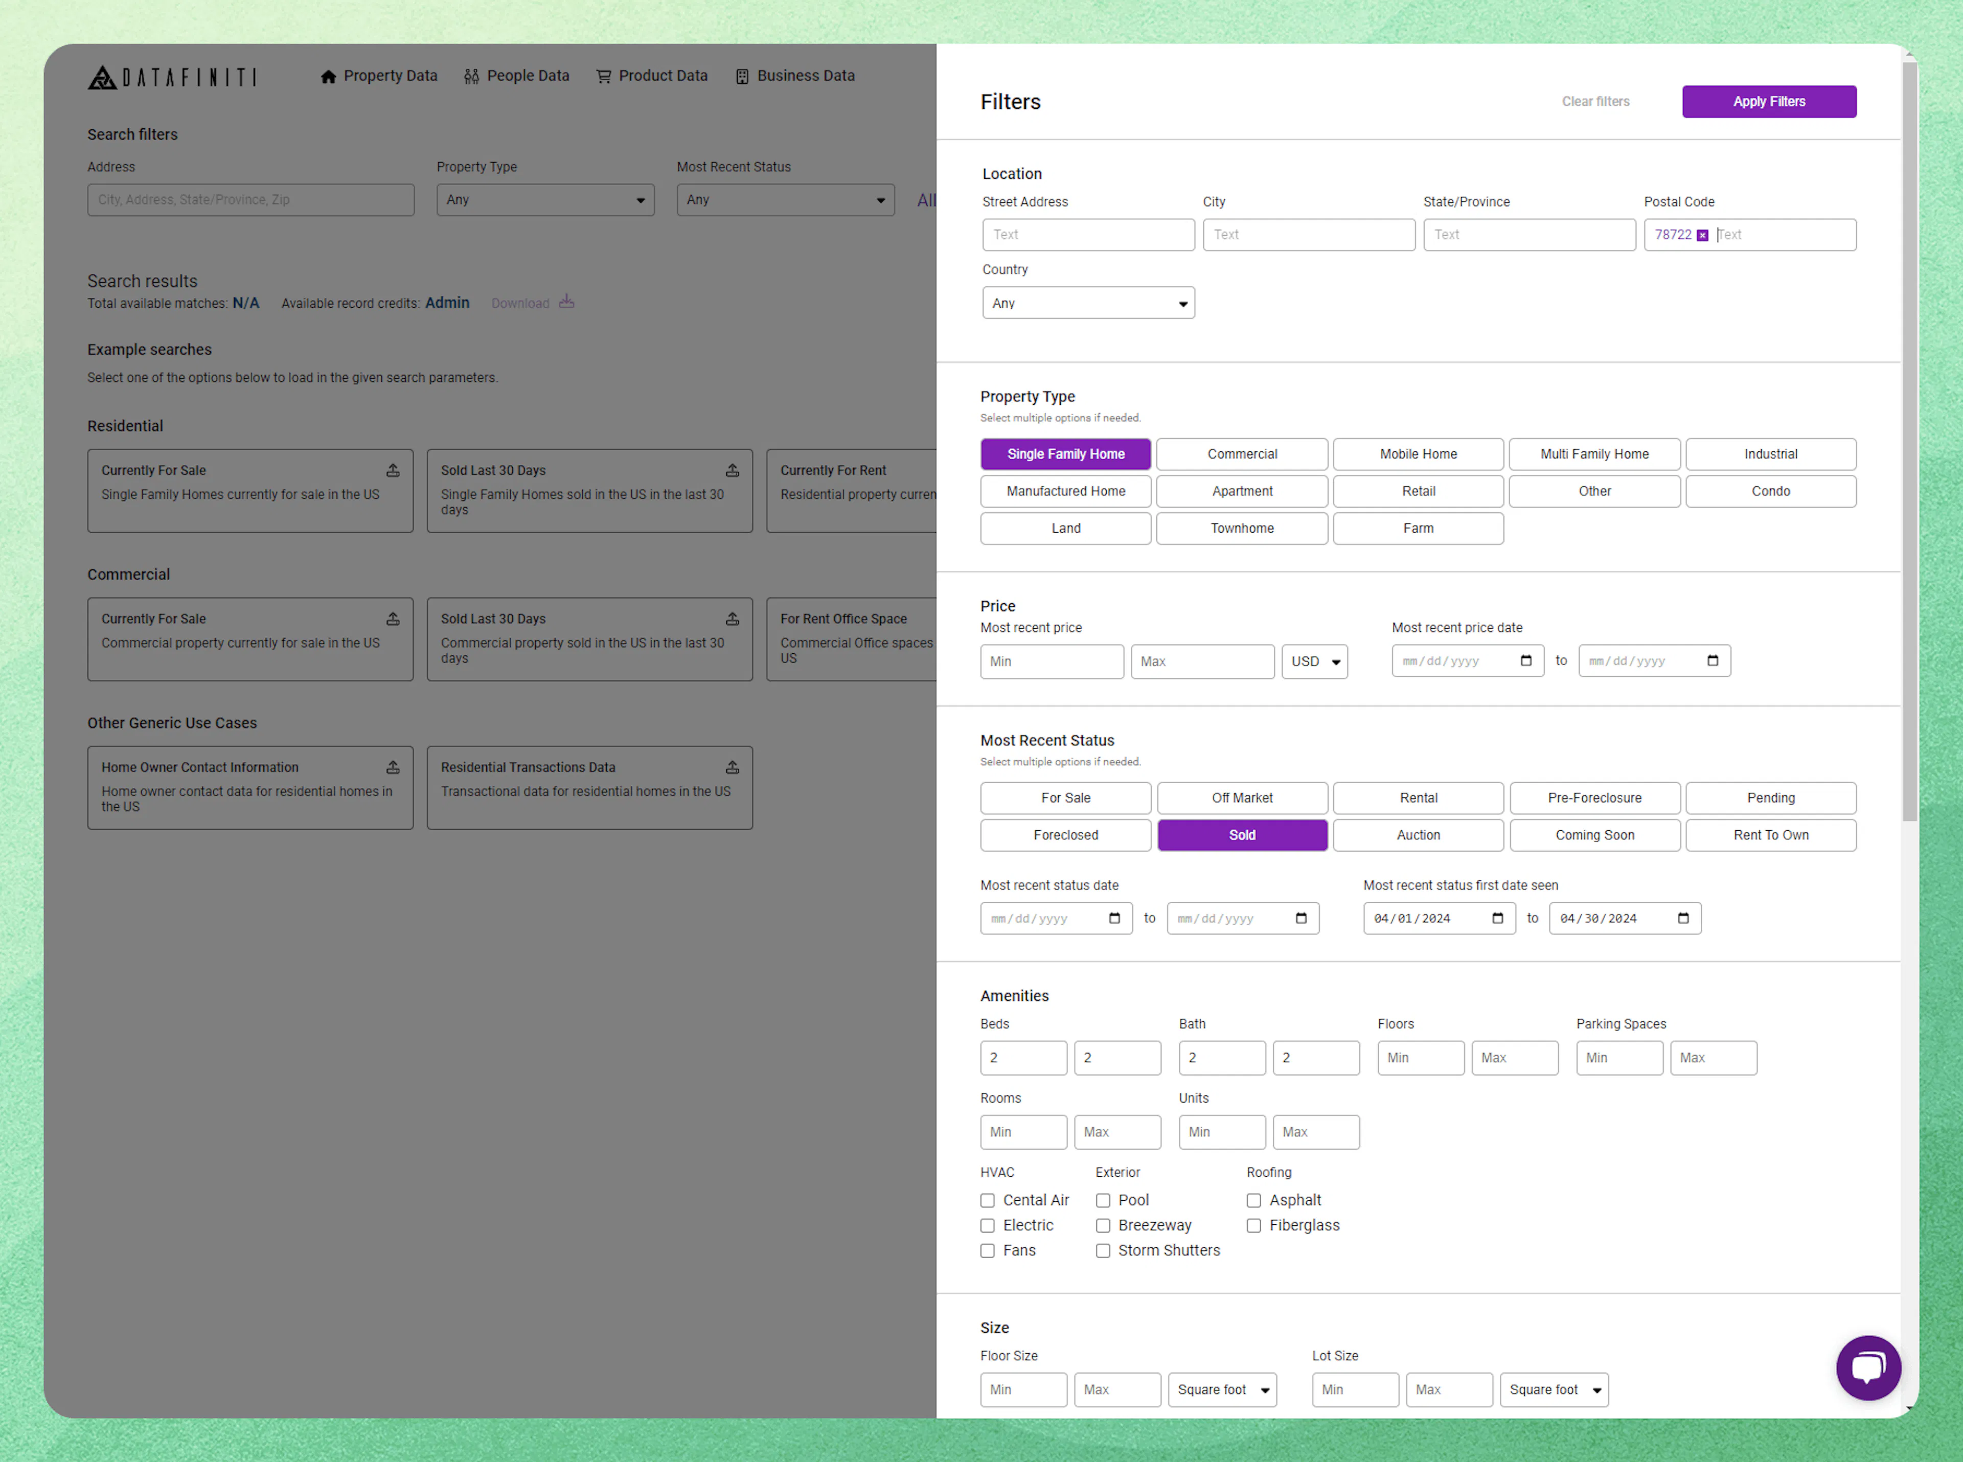Open calendar picker for most recent price date
The width and height of the screenshot is (1963, 1462).
click(x=1526, y=660)
